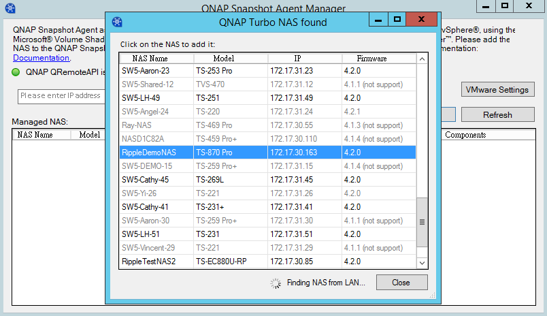
Task: Click the QNAP Turbo NAS found dialog icon
Action: coord(117,22)
